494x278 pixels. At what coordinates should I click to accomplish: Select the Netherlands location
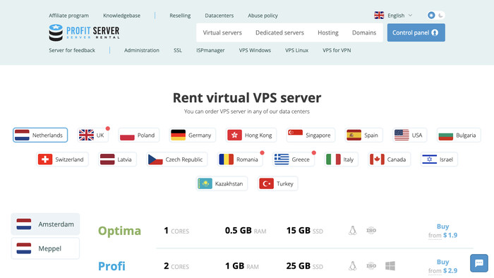click(40, 135)
